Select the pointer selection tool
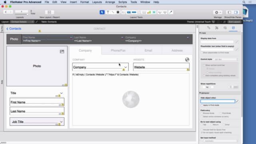Viewport: 256px width, 144px height. [x=102, y=12]
